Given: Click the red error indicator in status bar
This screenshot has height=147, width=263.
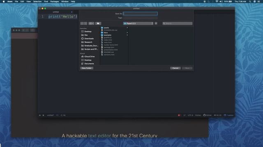Looking at the screenshot, I should tap(180, 115).
